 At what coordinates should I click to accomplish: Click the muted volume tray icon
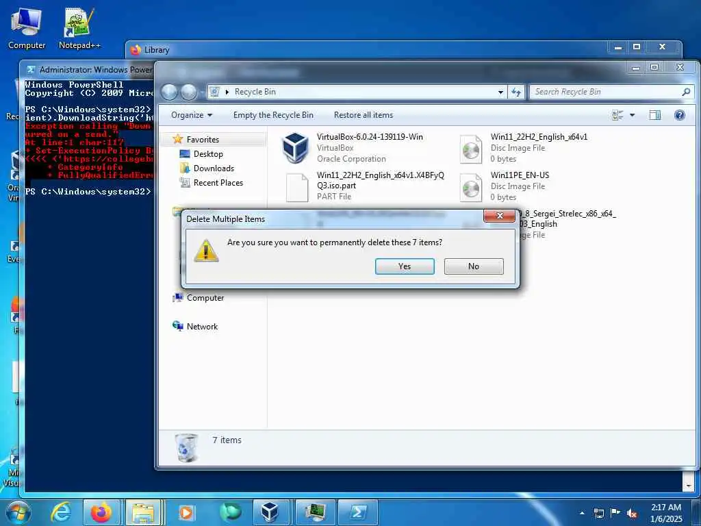(x=632, y=514)
